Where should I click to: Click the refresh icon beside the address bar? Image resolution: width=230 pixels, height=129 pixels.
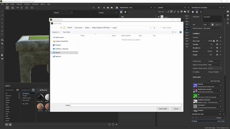[154, 28]
